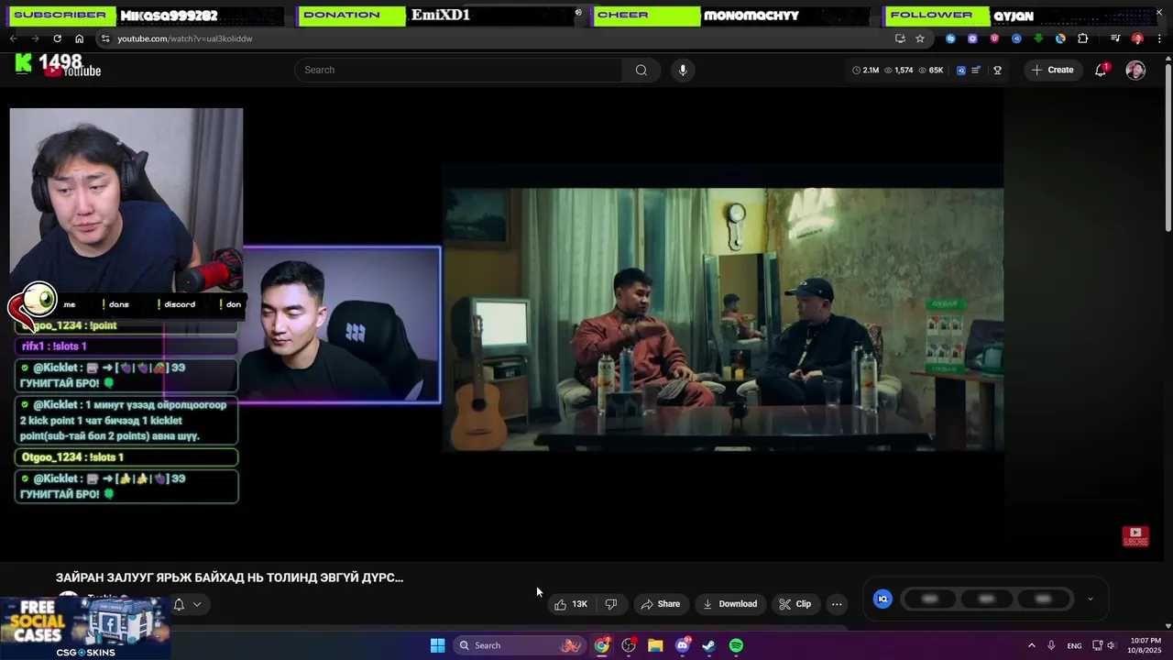Open the clock showing 10:07 PM
This screenshot has height=660, width=1173.
(1146, 645)
